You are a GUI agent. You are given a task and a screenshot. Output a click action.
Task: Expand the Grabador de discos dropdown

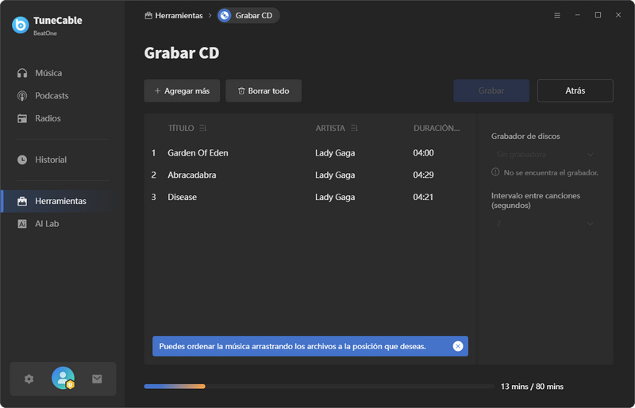pos(544,155)
